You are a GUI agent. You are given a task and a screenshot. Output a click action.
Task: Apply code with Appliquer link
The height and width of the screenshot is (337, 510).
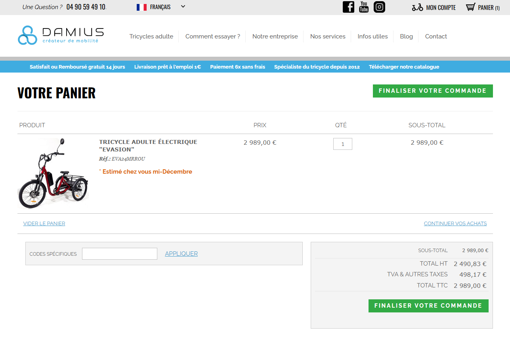click(181, 254)
